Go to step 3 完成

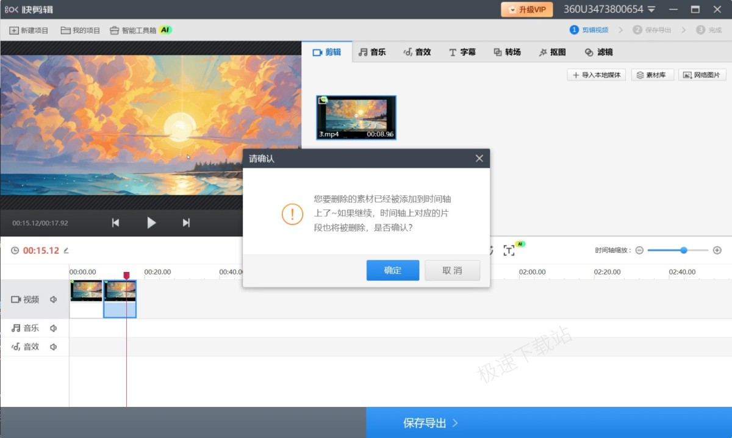(709, 30)
